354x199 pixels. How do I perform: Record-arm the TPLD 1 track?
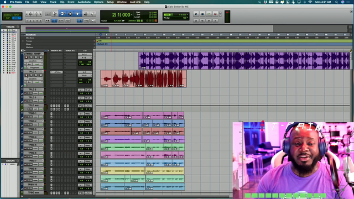pyautogui.click(x=27, y=75)
